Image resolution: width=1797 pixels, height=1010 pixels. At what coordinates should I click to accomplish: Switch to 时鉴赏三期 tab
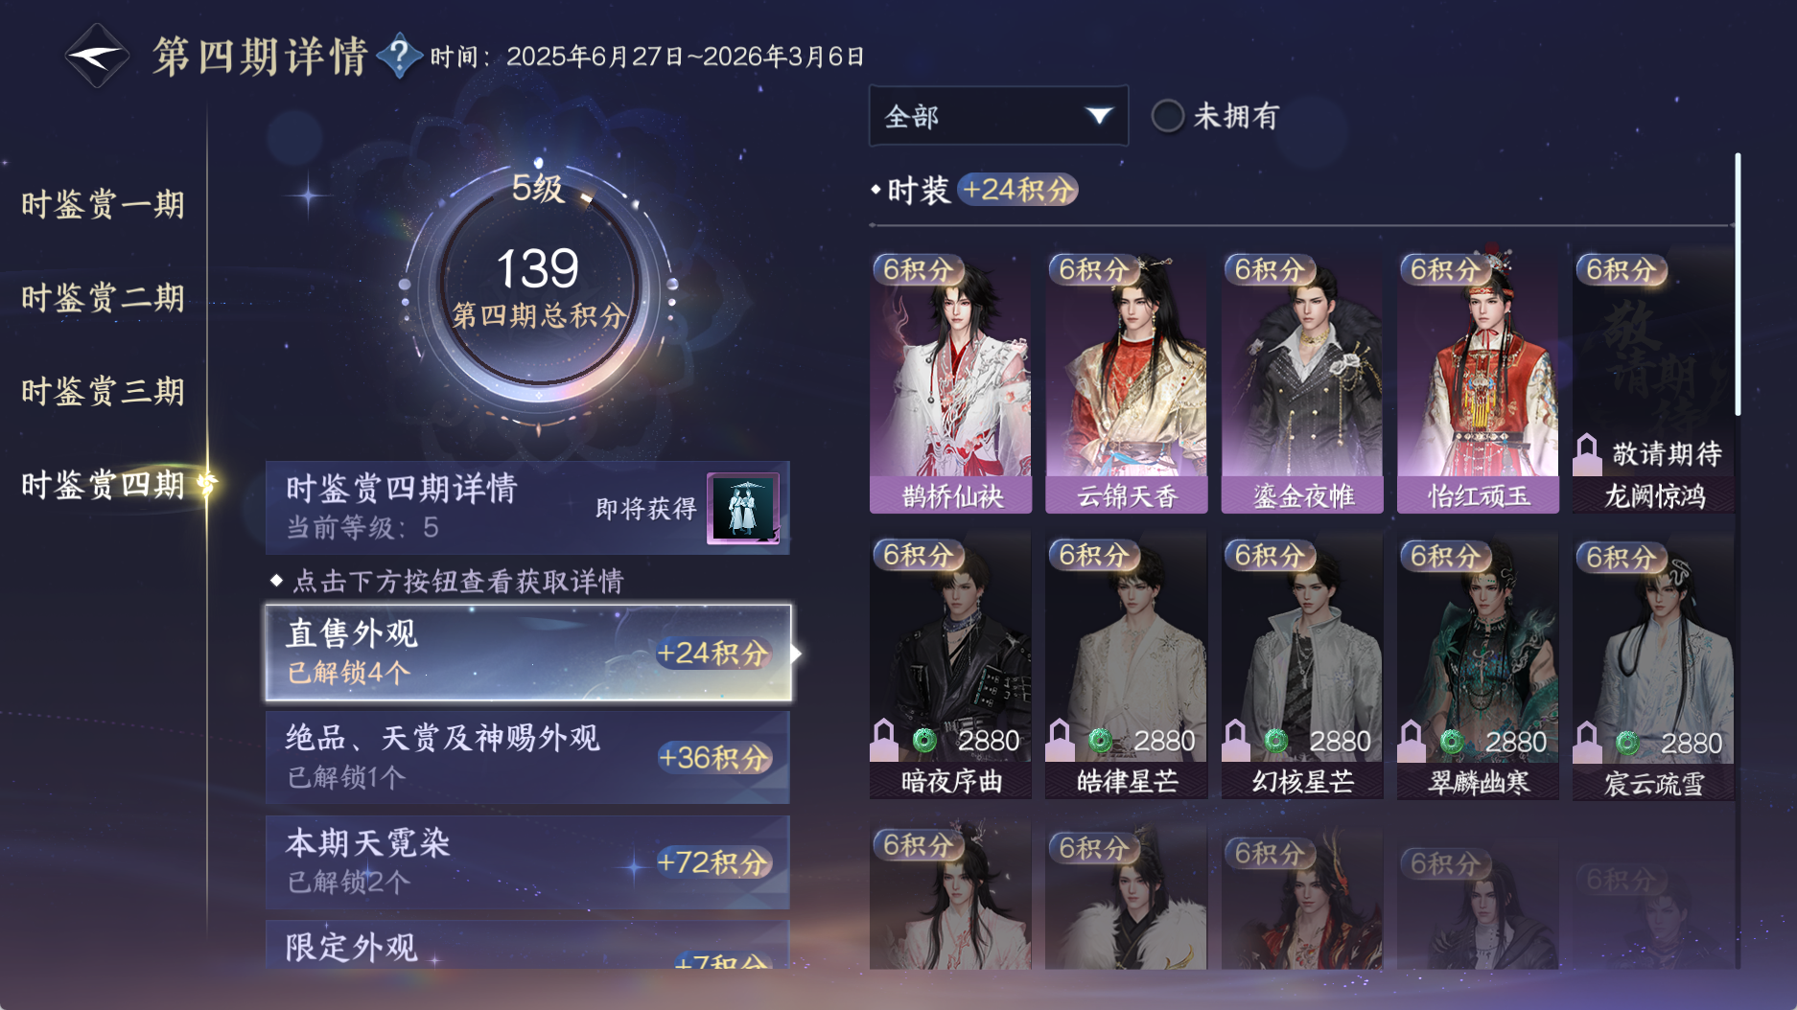(103, 391)
